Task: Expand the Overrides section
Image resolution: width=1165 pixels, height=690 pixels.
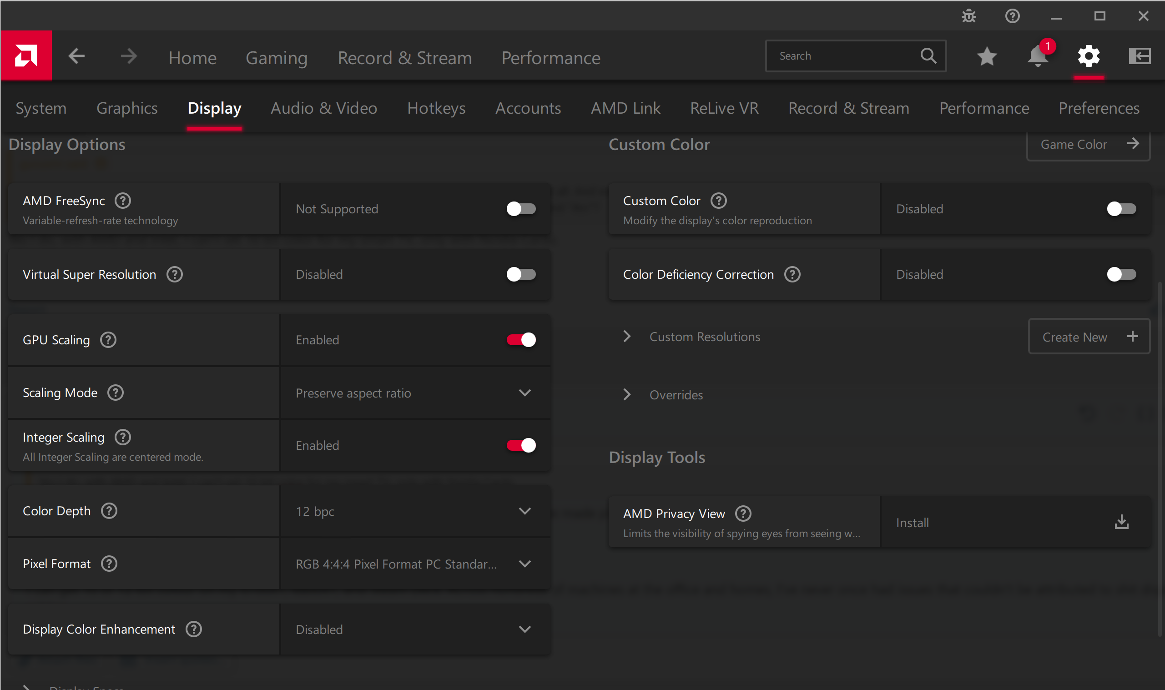Action: tap(627, 394)
